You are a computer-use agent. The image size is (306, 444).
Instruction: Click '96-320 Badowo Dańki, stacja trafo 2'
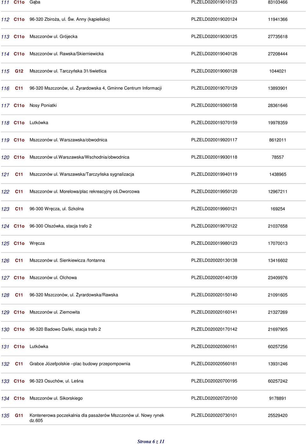coord(65,329)
